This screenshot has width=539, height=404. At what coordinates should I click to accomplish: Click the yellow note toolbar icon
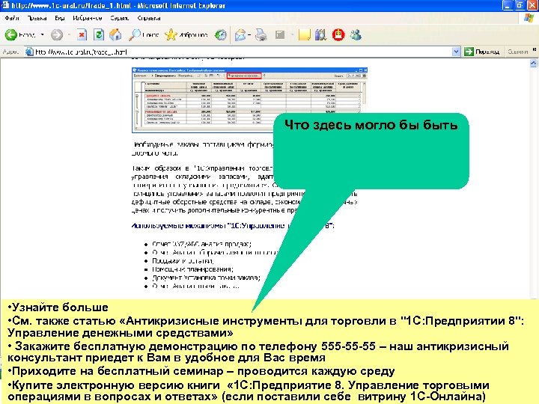(x=304, y=34)
